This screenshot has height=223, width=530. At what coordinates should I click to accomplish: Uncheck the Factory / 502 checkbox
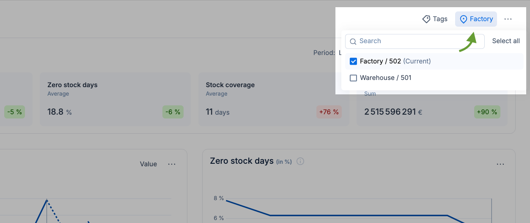click(x=354, y=61)
